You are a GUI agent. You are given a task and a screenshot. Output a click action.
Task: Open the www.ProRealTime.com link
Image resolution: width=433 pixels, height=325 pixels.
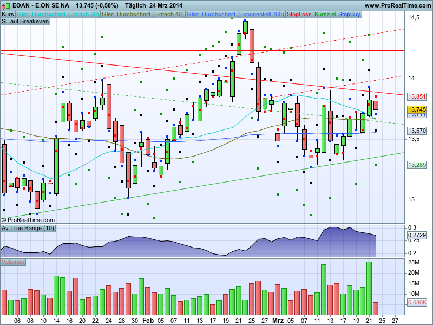pos(398,5)
